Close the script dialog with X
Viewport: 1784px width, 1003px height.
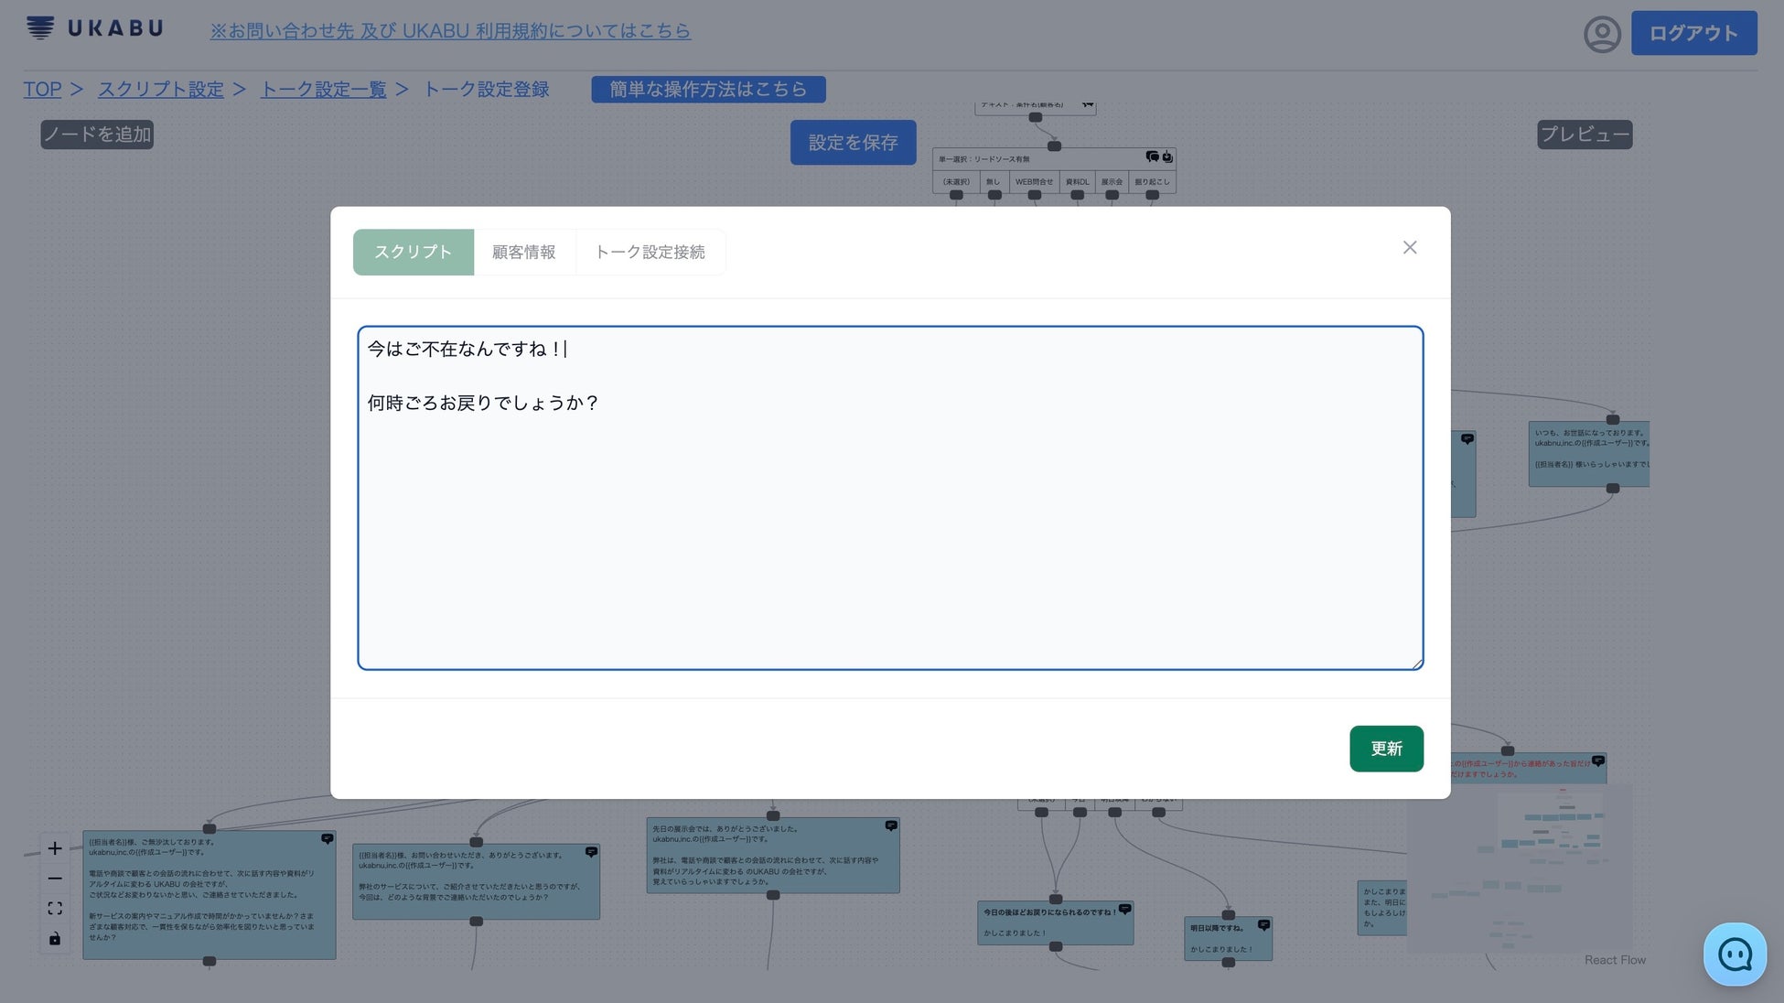tap(1410, 247)
